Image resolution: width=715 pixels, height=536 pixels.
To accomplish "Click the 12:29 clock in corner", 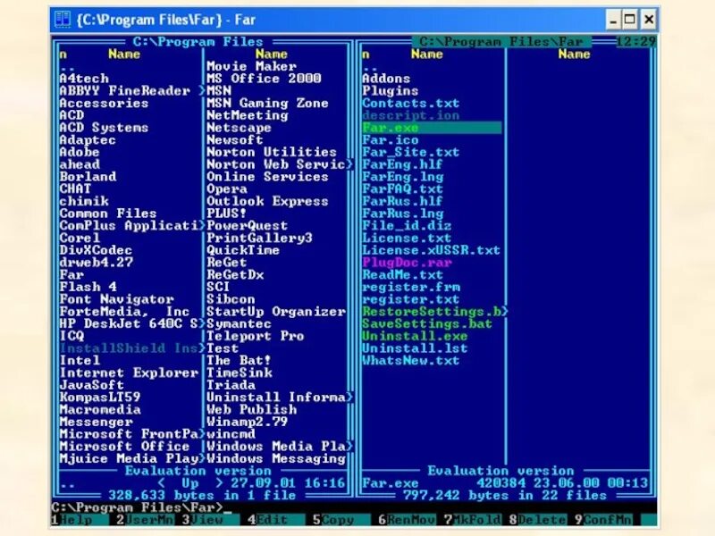I will tap(635, 41).
